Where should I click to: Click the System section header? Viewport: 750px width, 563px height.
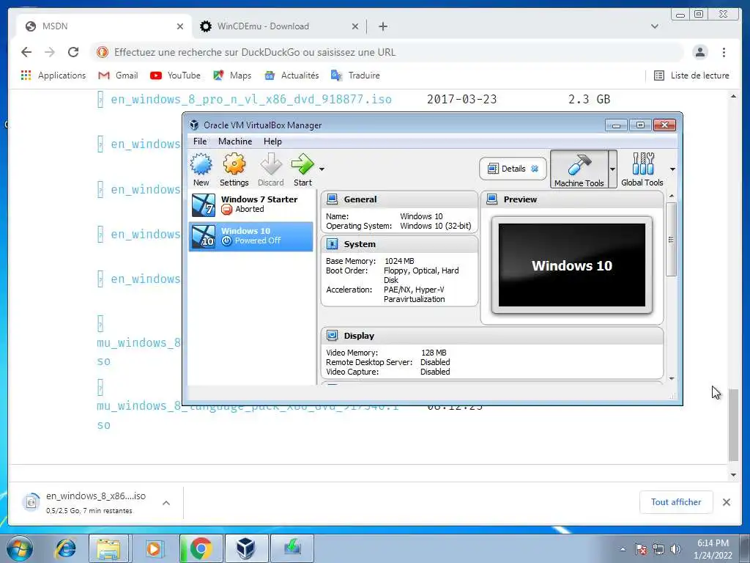click(x=399, y=244)
